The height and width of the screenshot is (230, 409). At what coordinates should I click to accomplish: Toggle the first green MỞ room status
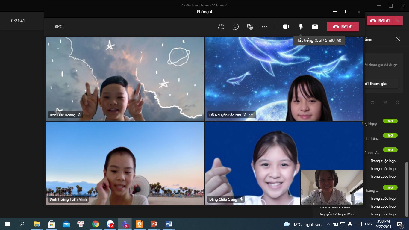(390, 121)
